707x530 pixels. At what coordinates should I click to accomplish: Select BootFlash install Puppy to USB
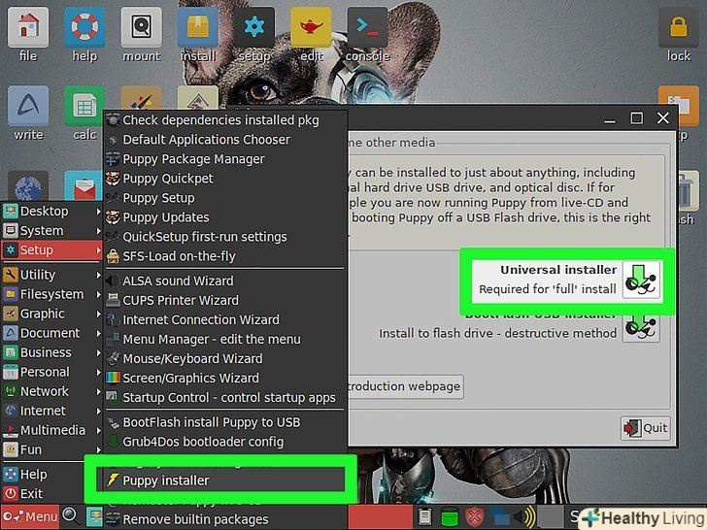coord(224,422)
